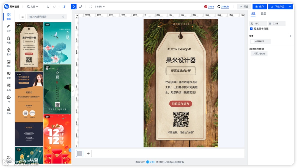
Task: Open the 我的 profile sidebar tab
Action: click(9, 111)
